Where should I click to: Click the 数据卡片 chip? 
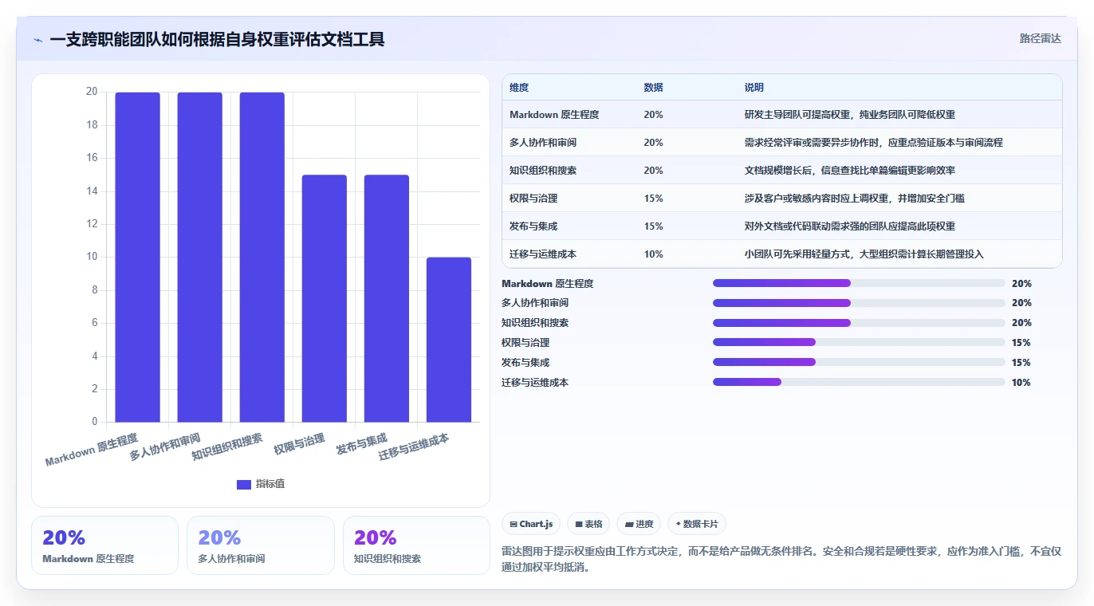(x=697, y=524)
